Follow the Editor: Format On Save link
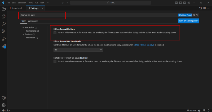Image resolution: width=212 pixels, height=112 pixels. pos(144,45)
